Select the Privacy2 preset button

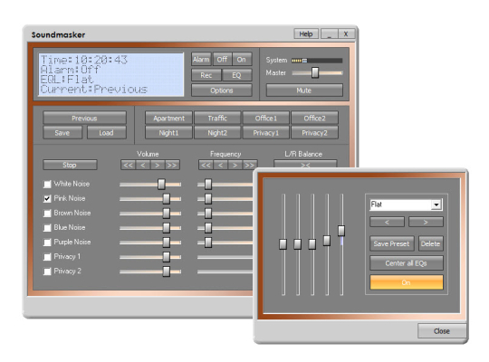point(314,133)
